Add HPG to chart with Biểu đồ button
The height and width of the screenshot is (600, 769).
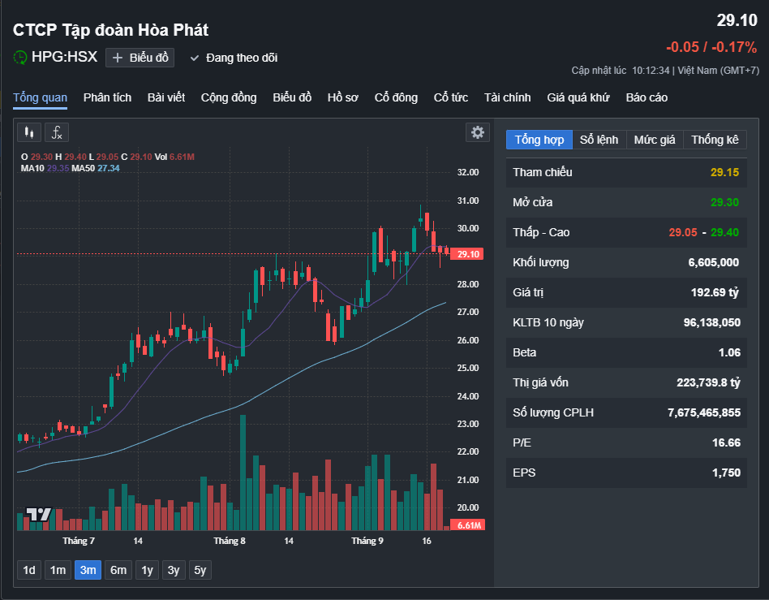pos(140,58)
